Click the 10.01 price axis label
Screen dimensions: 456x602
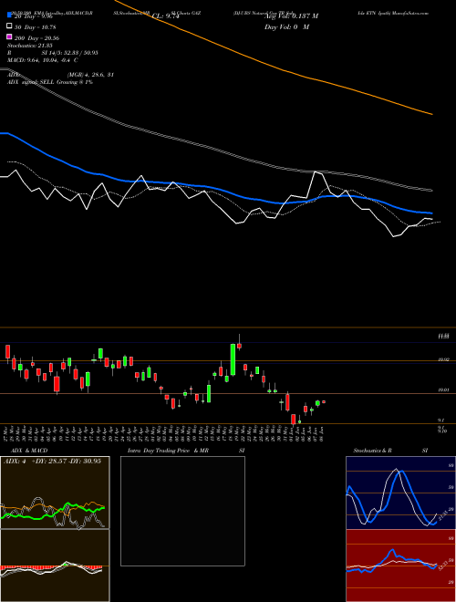(x=444, y=390)
